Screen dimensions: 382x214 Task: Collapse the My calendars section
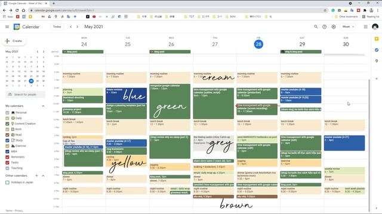(x=43, y=106)
